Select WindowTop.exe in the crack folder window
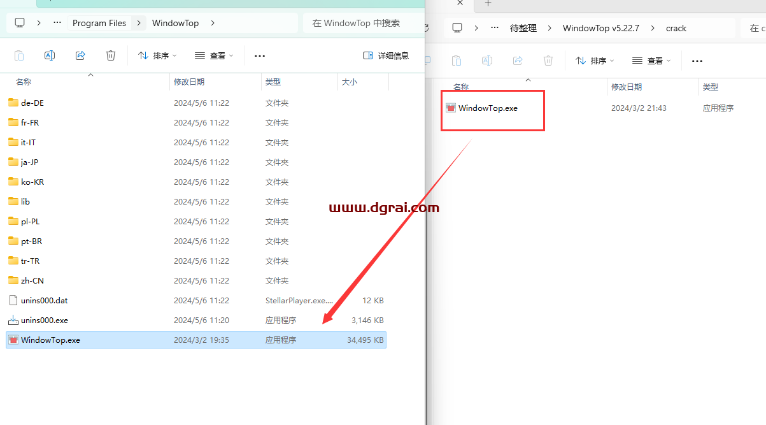The width and height of the screenshot is (766, 425). point(488,108)
